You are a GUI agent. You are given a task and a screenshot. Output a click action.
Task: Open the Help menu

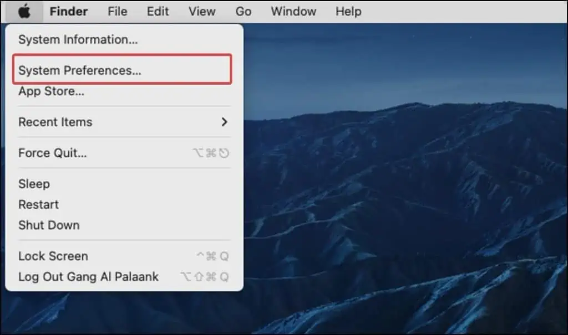tap(348, 11)
